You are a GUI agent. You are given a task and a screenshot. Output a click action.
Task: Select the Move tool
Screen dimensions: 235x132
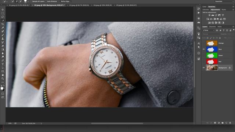tap(3, 10)
